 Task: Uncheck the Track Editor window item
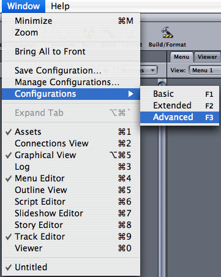pyautogui.click(x=71, y=237)
